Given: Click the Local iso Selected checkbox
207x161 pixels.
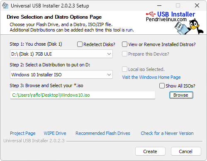Looking at the screenshot, I should pyautogui.click(x=124, y=69).
